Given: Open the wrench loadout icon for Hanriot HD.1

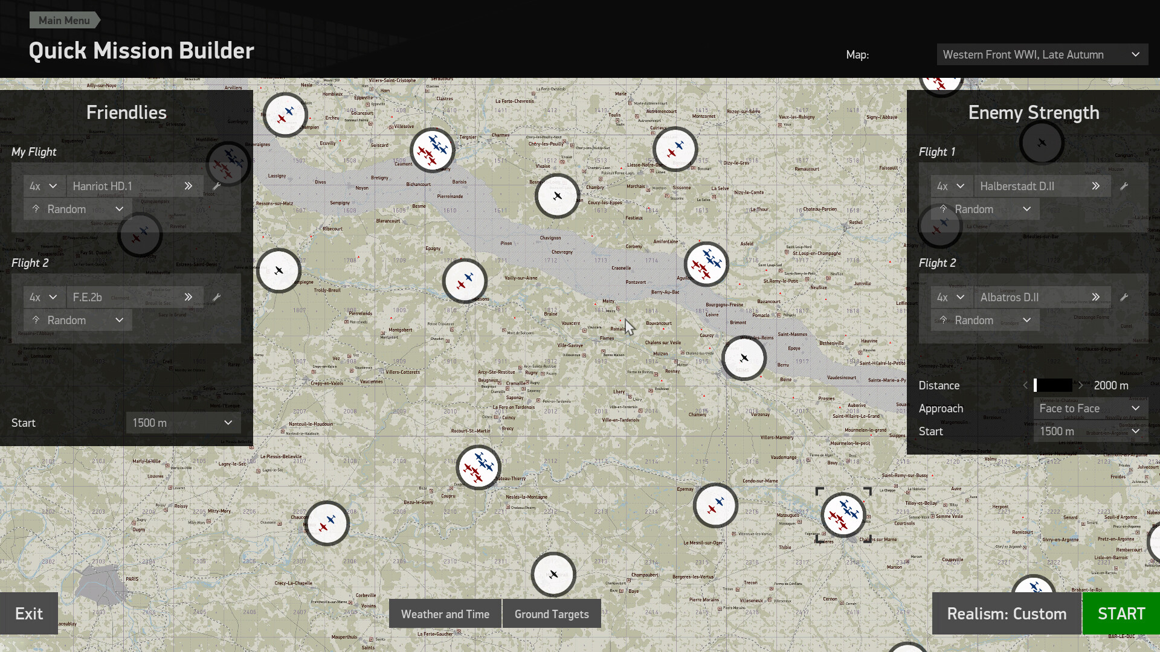Looking at the screenshot, I should pos(217,186).
